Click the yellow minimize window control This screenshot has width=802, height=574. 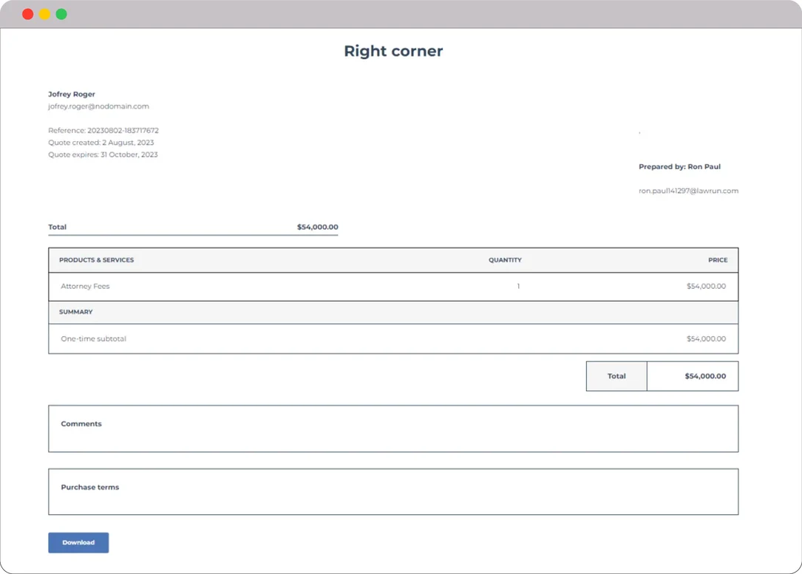click(44, 13)
